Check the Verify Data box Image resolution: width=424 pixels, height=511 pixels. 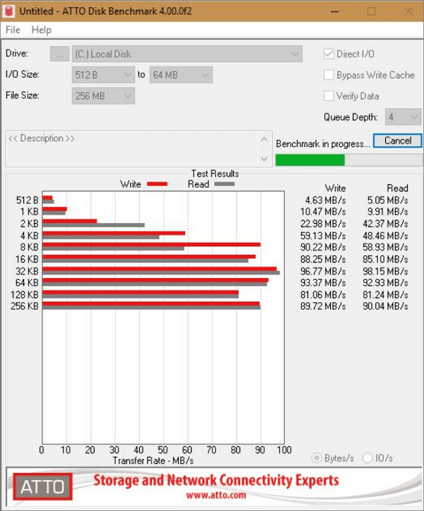pos(329,96)
